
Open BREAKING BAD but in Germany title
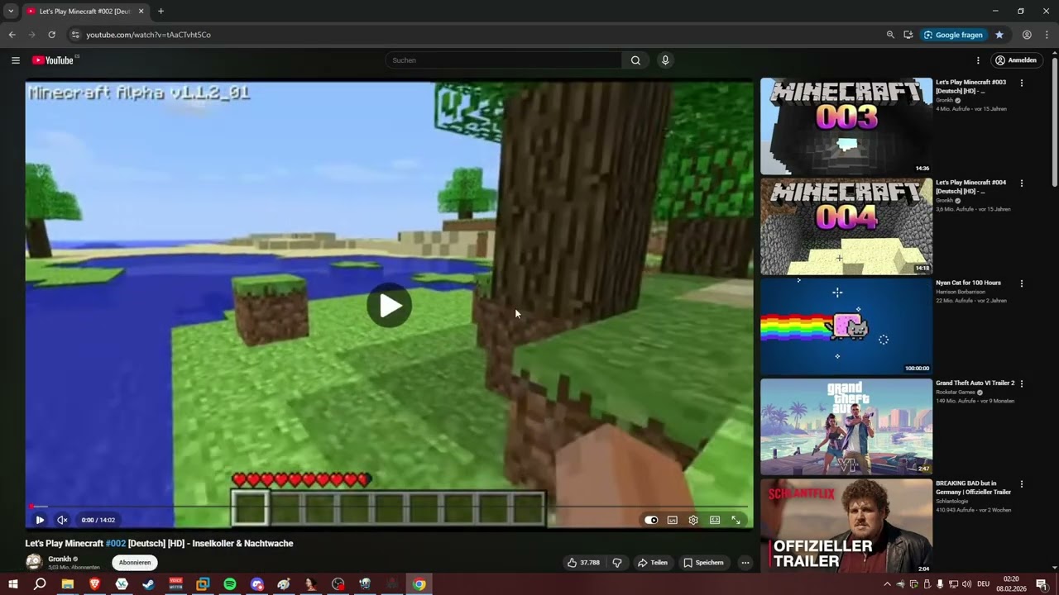coord(974,488)
